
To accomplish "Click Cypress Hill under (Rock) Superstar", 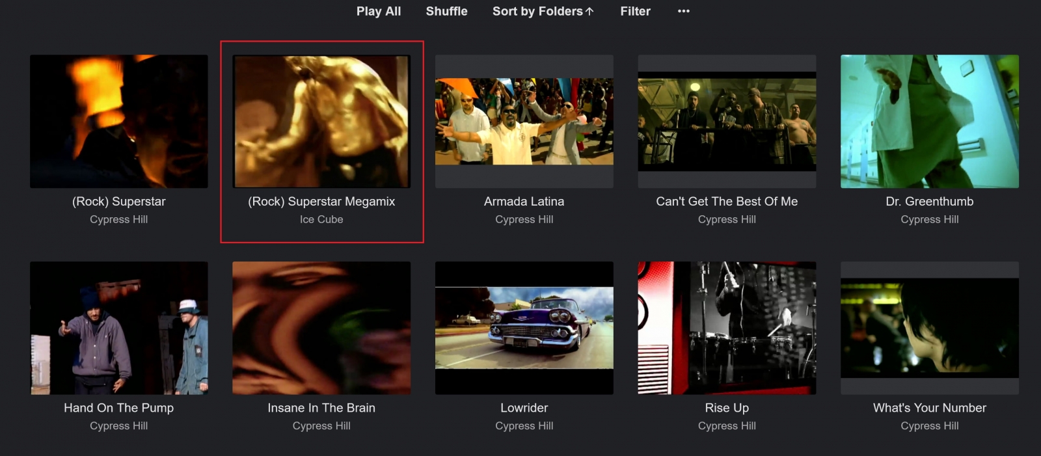I will point(119,220).
